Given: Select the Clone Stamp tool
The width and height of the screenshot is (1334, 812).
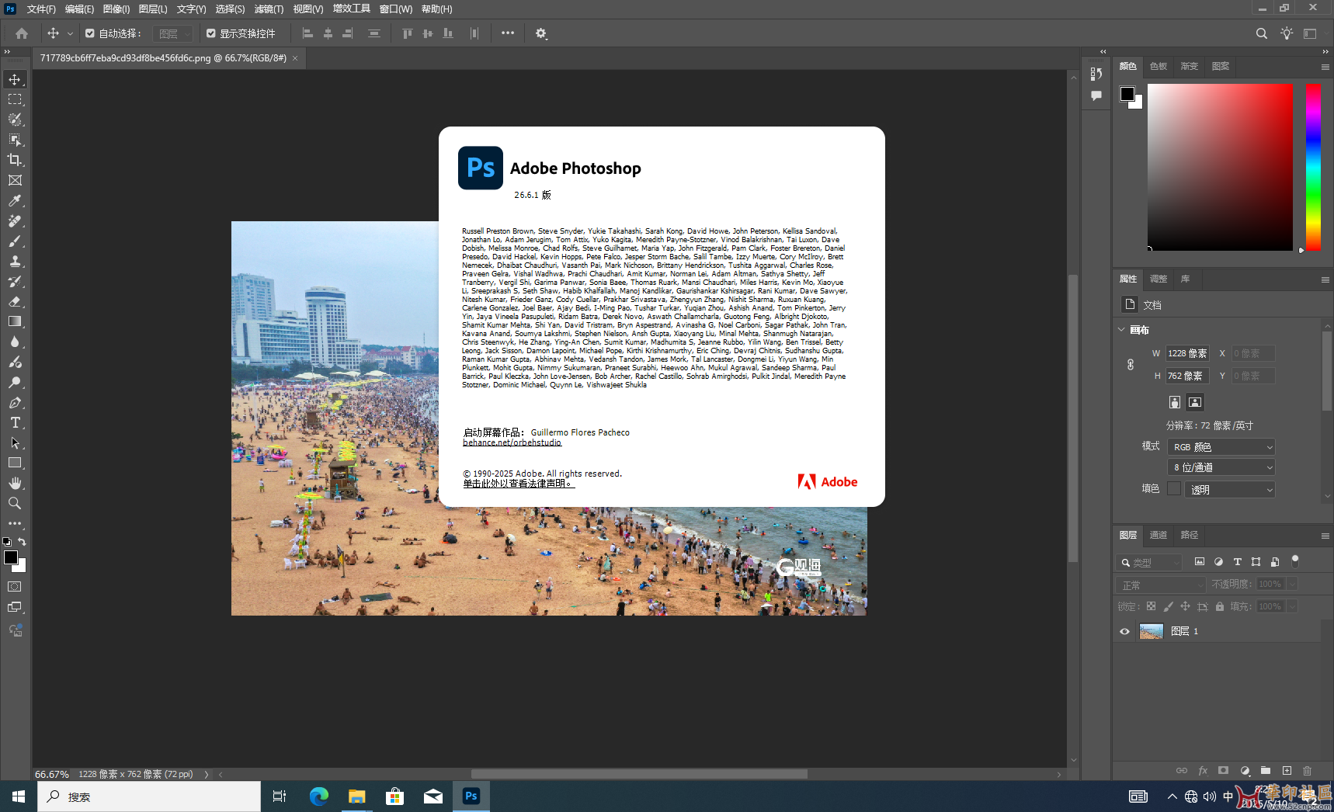Looking at the screenshot, I should coord(15,262).
